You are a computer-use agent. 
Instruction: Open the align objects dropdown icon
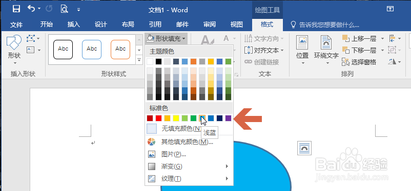click(x=395, y=39)
